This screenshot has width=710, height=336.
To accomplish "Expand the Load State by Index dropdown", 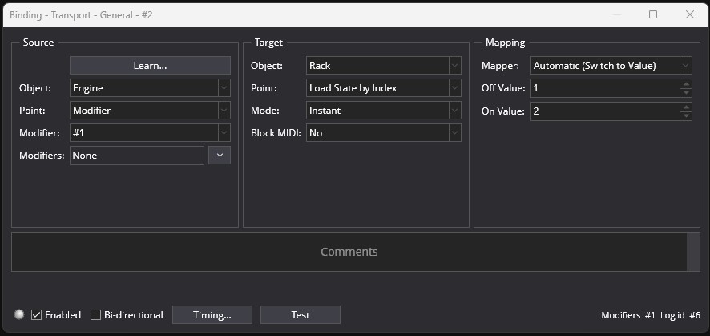I will click(384, 88).
